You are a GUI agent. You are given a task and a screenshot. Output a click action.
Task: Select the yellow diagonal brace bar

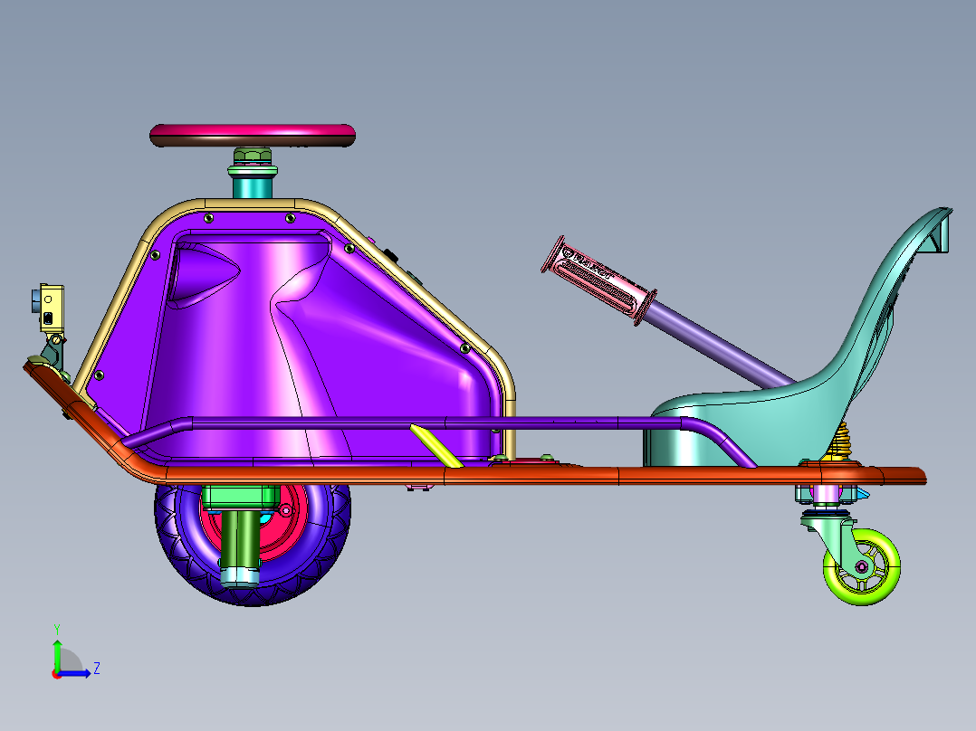click(x=435, y=445)
